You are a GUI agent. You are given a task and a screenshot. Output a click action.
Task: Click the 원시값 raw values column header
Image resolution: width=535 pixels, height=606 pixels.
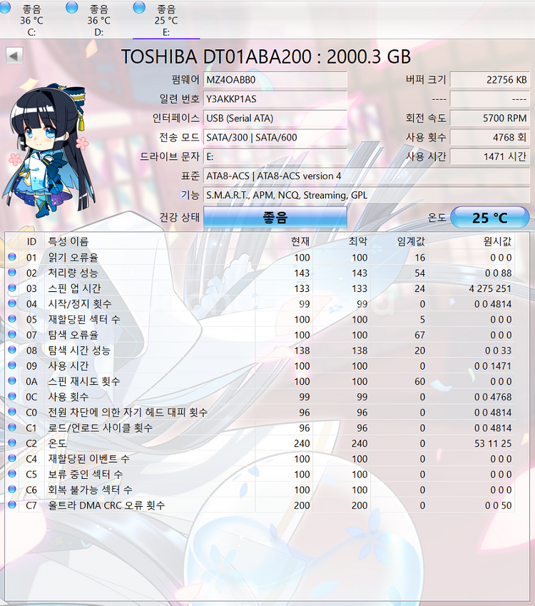tap(497, 242)
